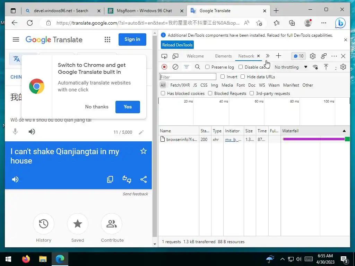Image resolution: width=355 pixels, height=266 pixels.
Task: Open the notification center
Action: pos(344,260)
